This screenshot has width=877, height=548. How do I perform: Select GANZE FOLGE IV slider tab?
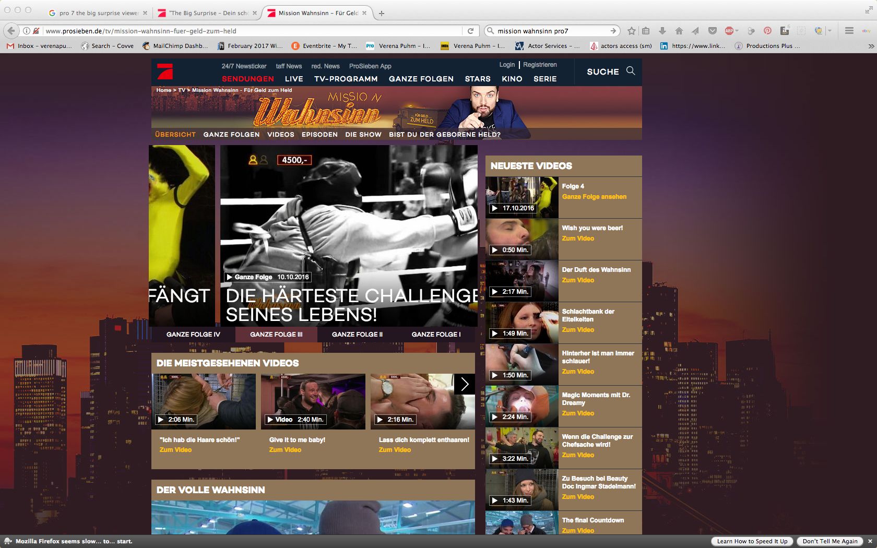[193, 335]
